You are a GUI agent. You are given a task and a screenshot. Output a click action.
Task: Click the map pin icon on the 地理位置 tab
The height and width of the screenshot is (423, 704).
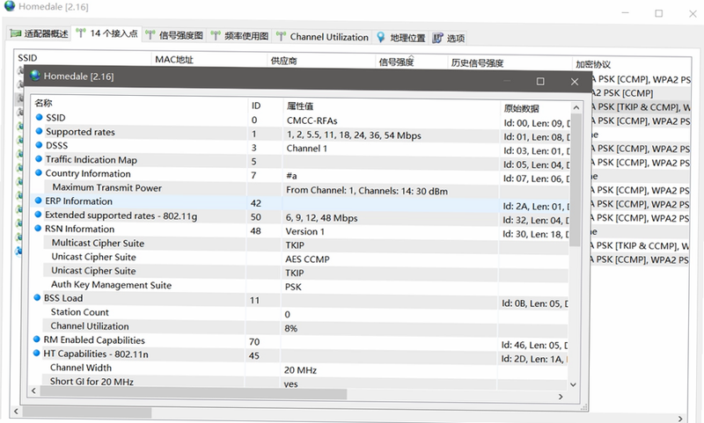tap(381, 37)
